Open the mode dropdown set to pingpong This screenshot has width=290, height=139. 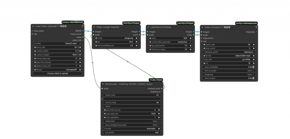(116, 38)
